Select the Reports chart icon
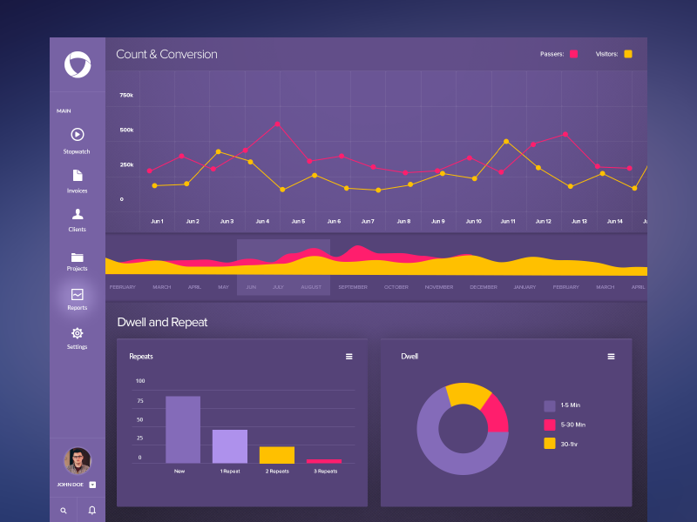 (78, 294)
